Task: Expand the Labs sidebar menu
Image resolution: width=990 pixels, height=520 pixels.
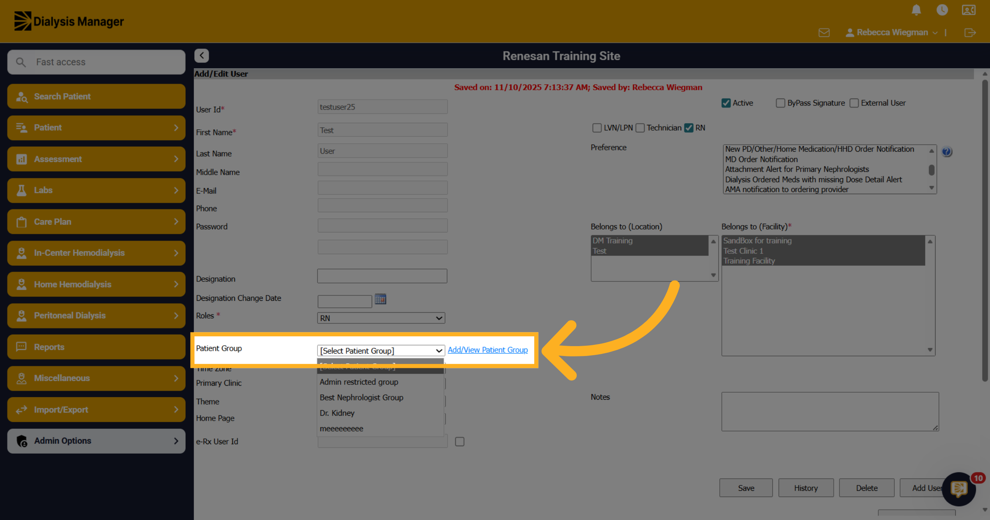Action: (96, 190)
